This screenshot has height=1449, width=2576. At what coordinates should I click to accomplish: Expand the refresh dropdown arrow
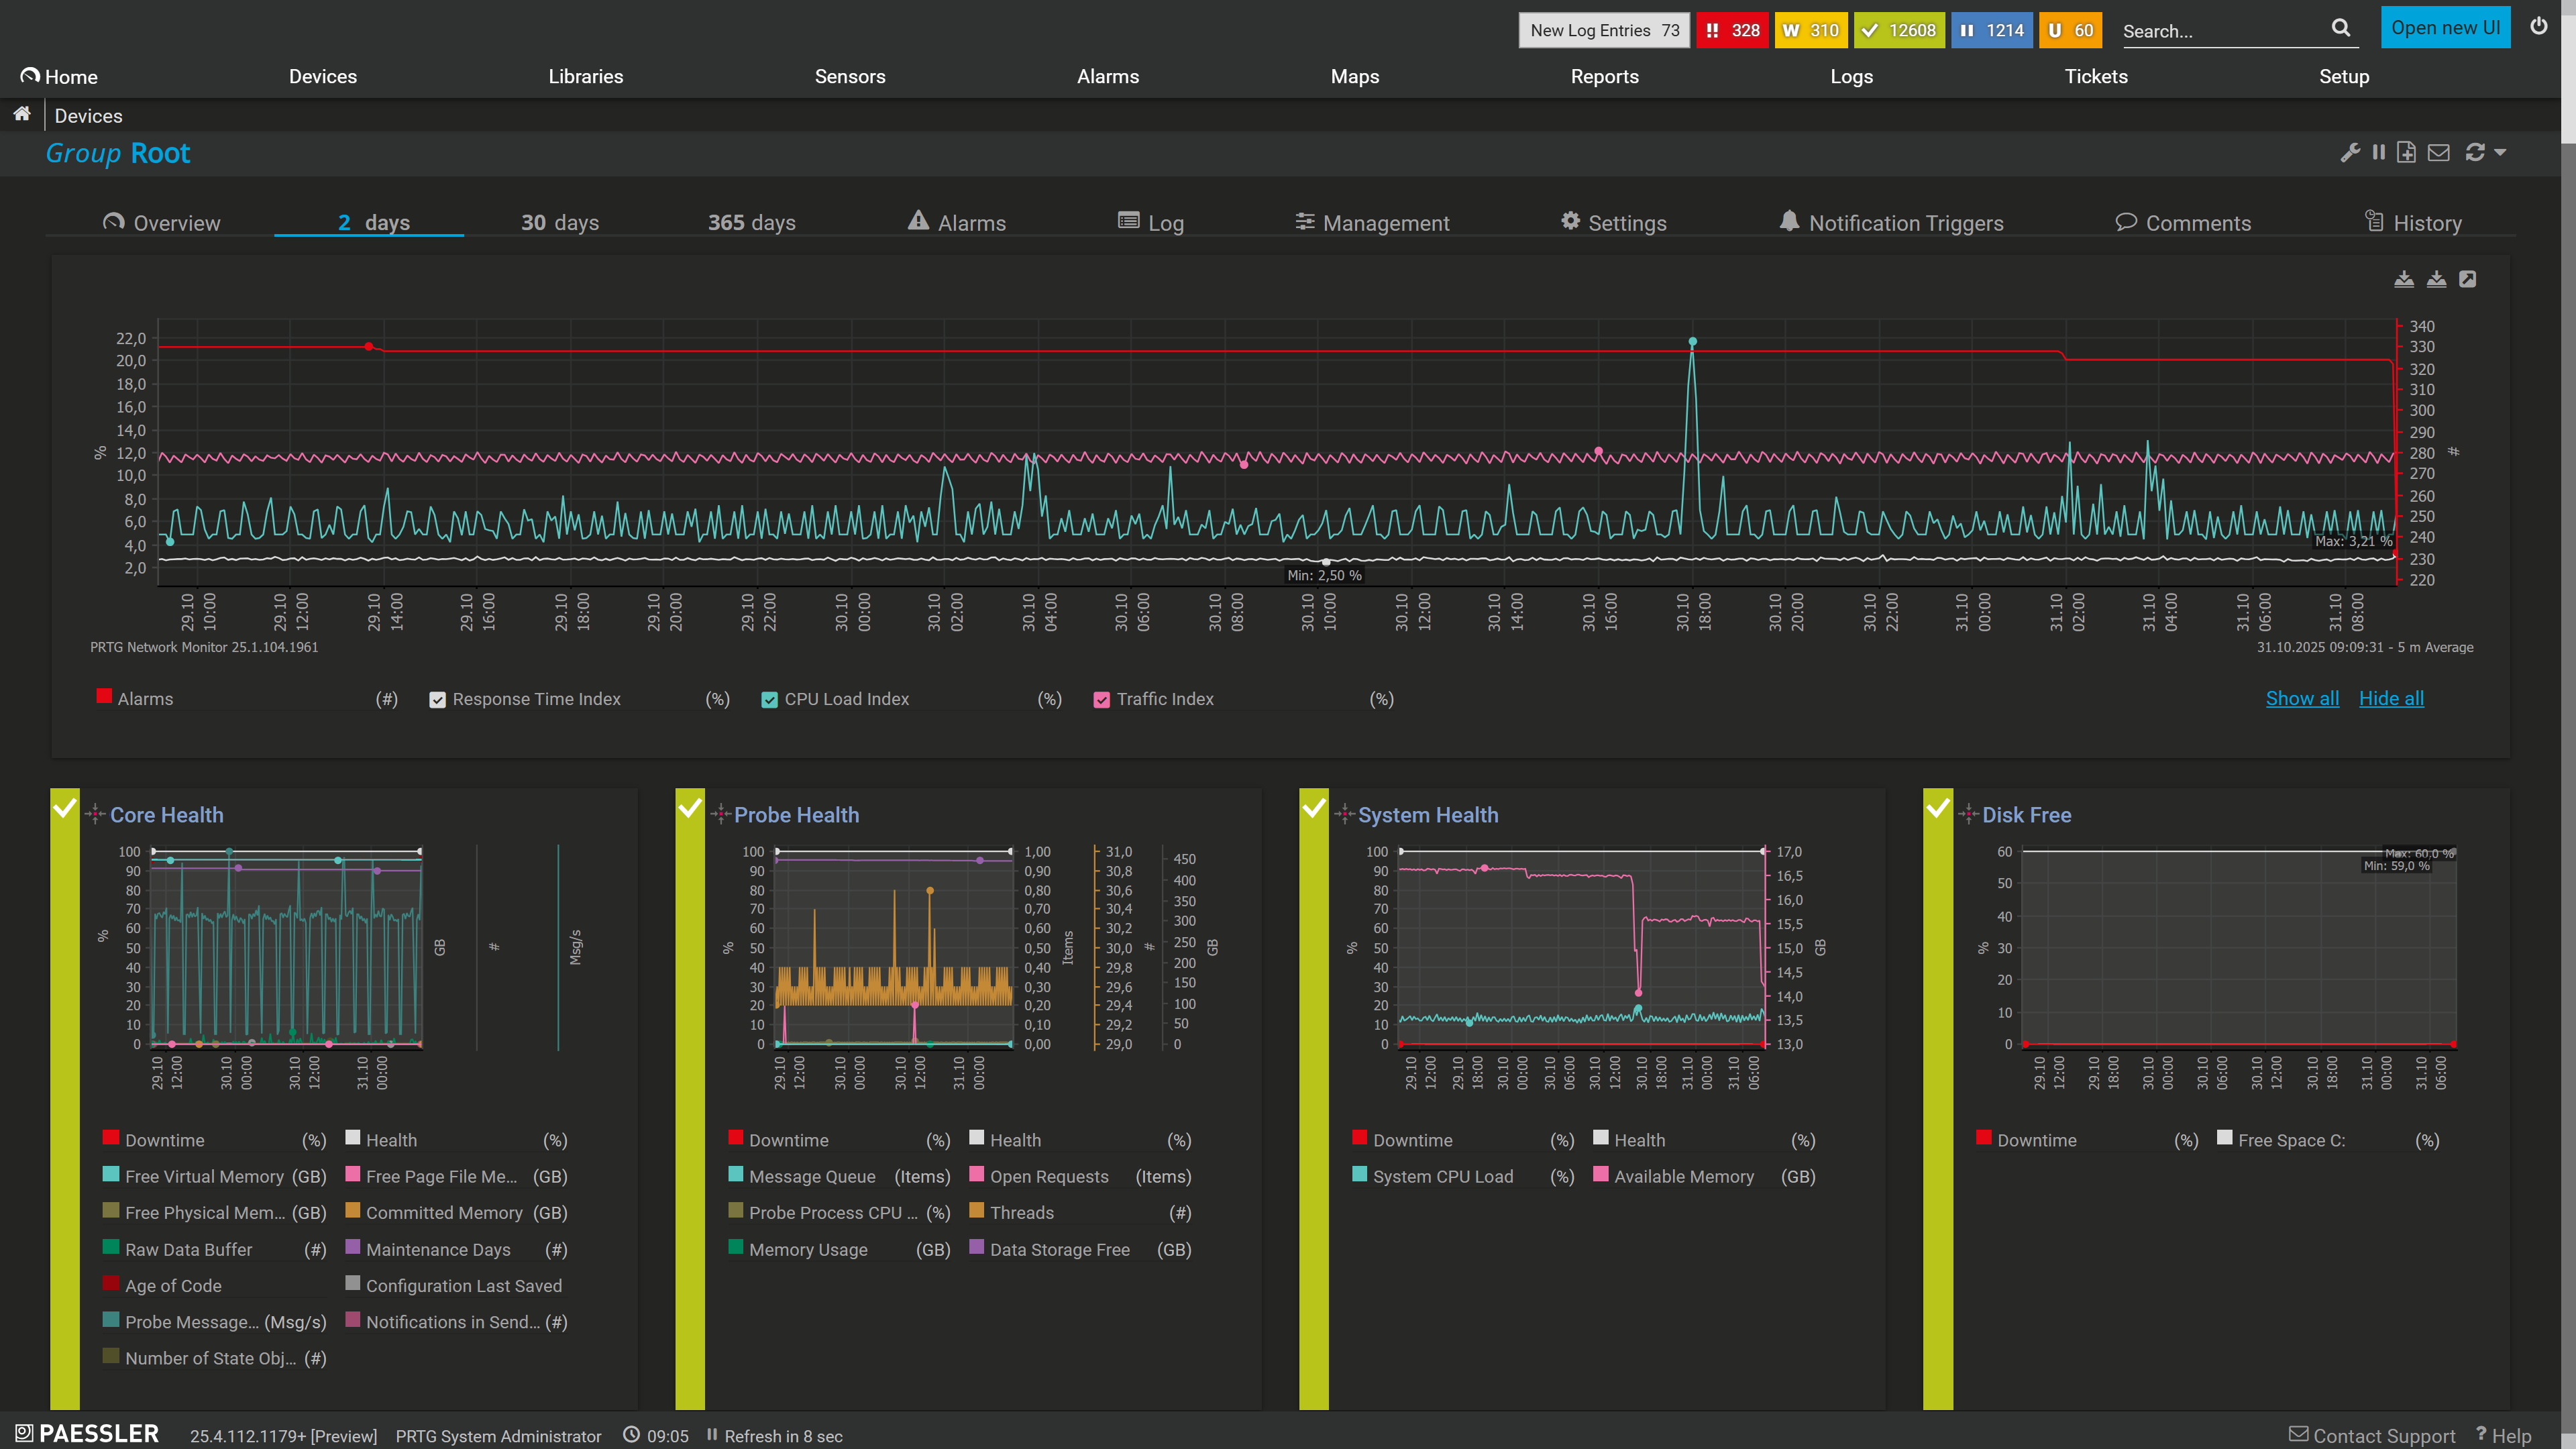[2500, 152]
